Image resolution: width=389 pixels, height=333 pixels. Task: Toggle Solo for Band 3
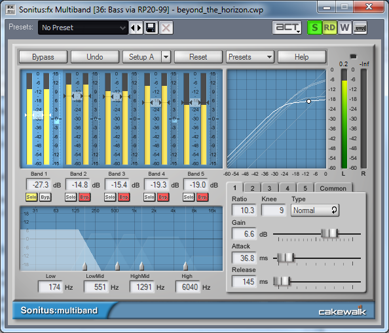110,197
